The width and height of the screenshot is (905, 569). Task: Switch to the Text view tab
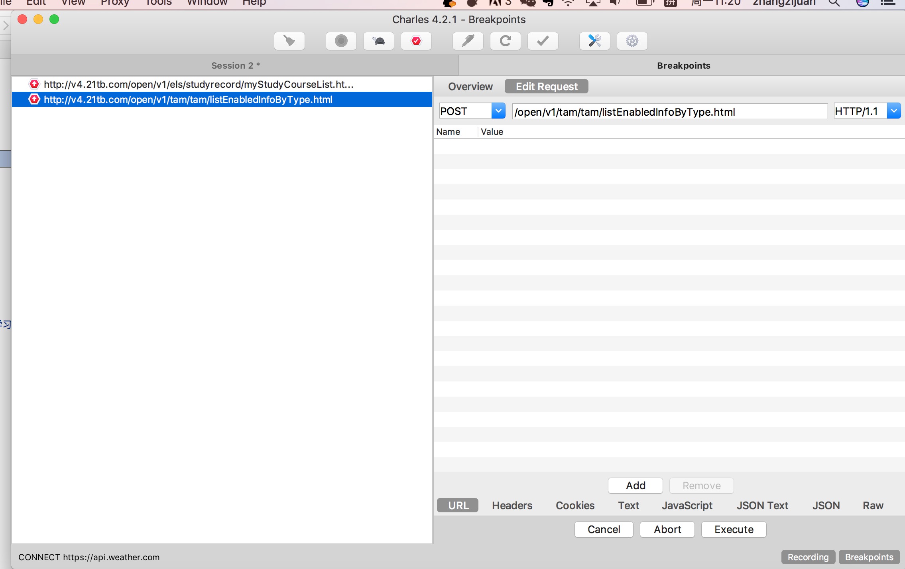629,506
